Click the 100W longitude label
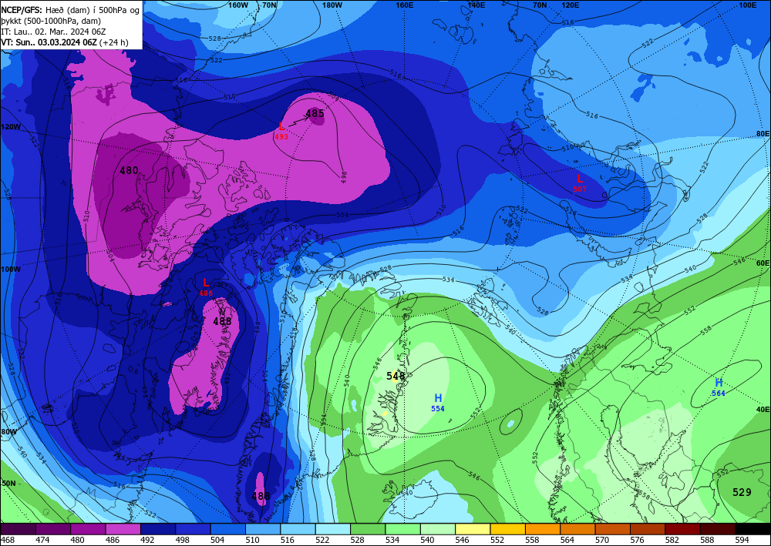Viewport: 771px width, 546px height. (x=11, y=270)
